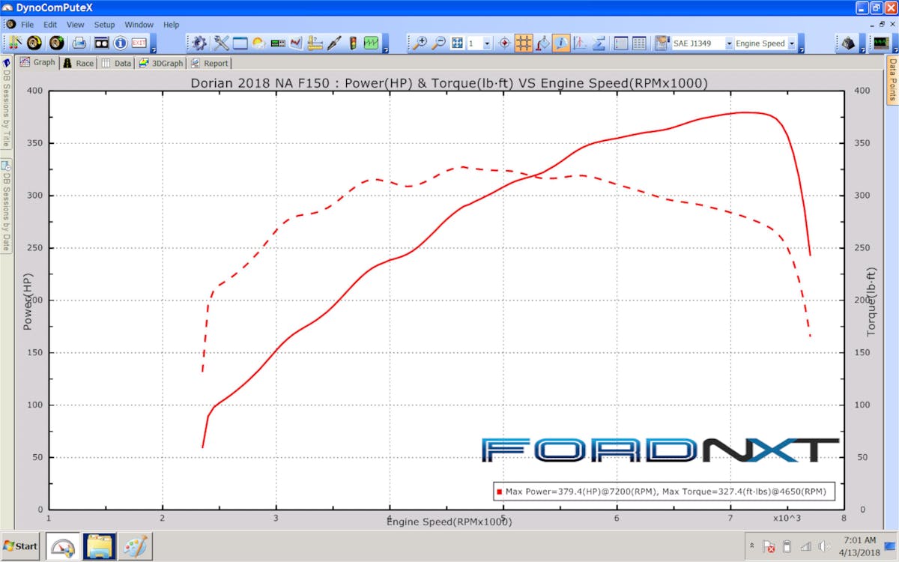This screenshot has height=562, width=899.
Task: Open the Data Points side panel
Action: click(x=892, y=80)
